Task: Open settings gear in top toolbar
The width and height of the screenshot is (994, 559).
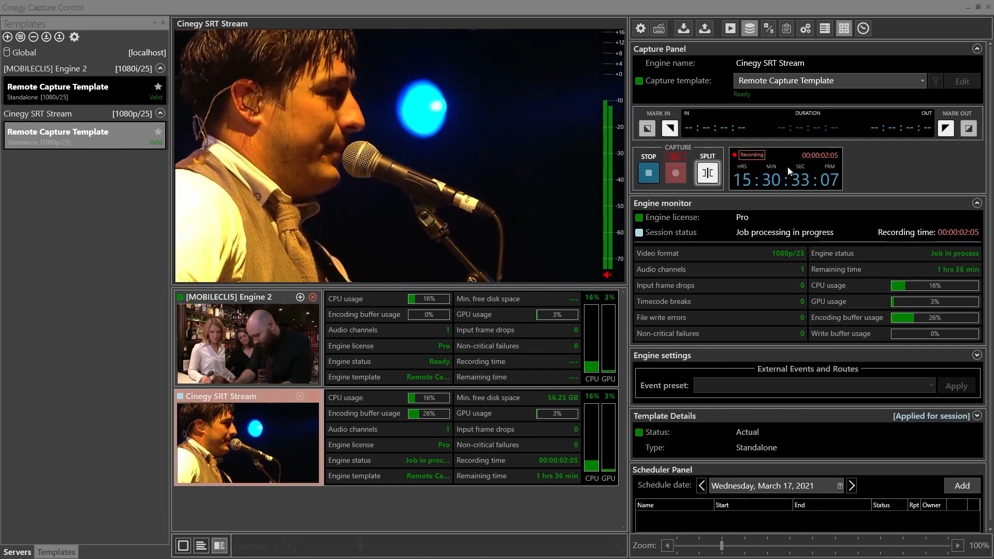Action: (641, 28)
